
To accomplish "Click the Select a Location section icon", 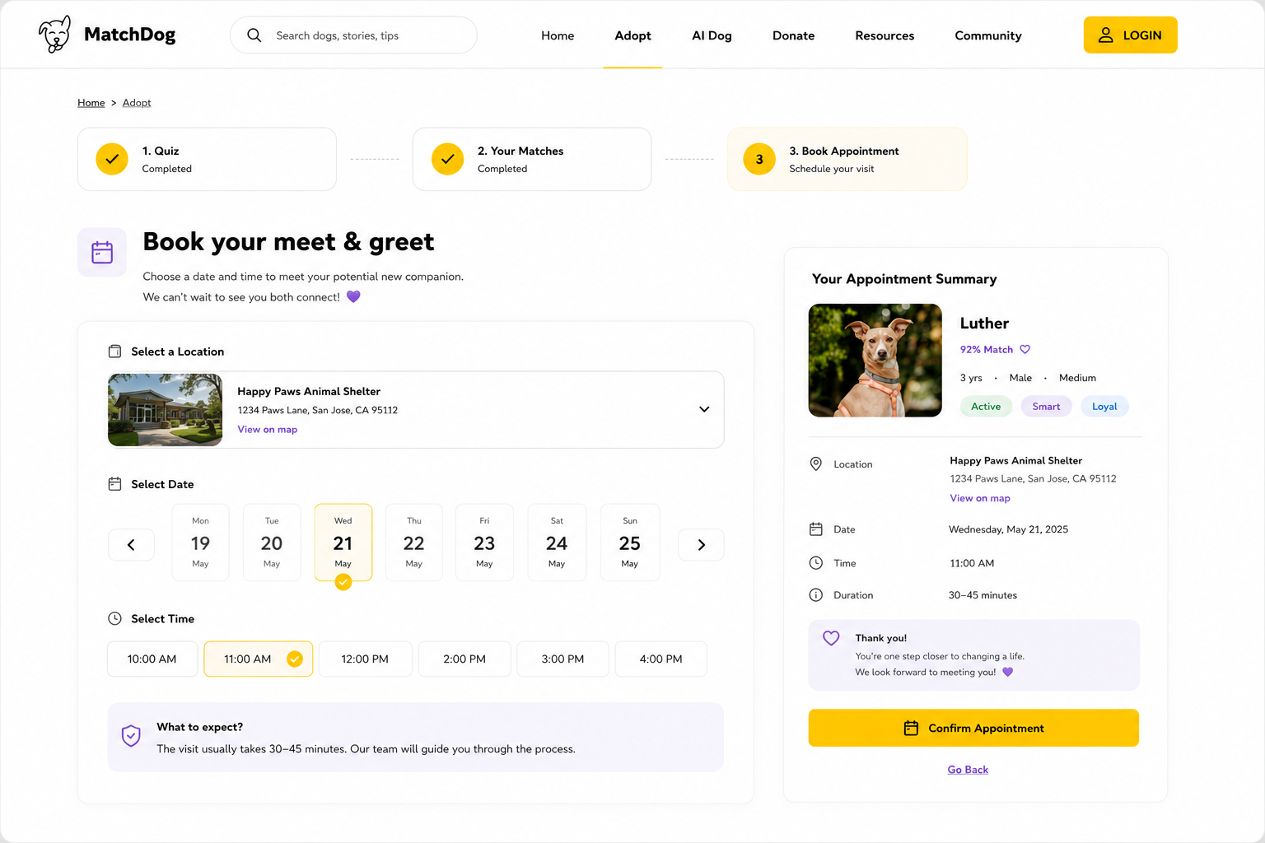I will coord(114,352).
